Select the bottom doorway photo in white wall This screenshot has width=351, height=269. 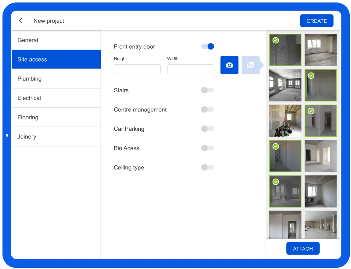tap(285, 225)
